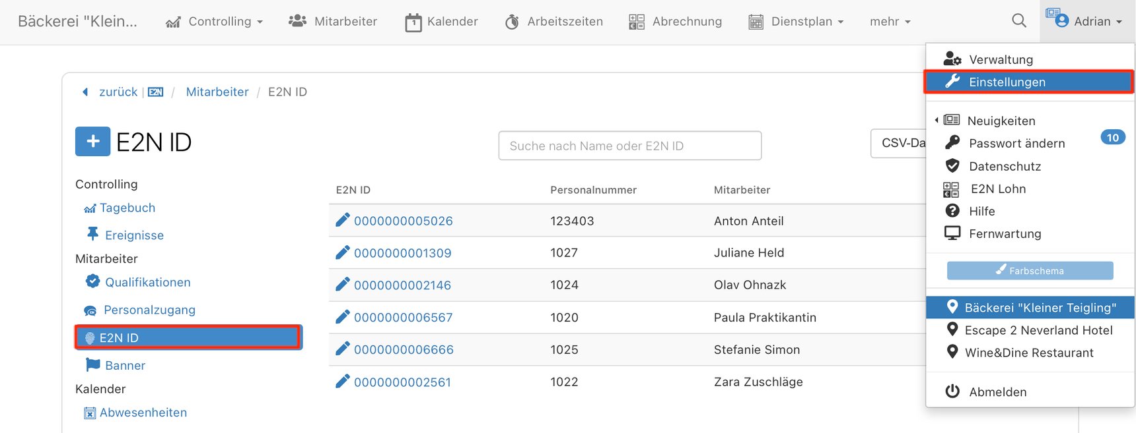Open Abwesenheiten under Kalender

tap(143, 413)
